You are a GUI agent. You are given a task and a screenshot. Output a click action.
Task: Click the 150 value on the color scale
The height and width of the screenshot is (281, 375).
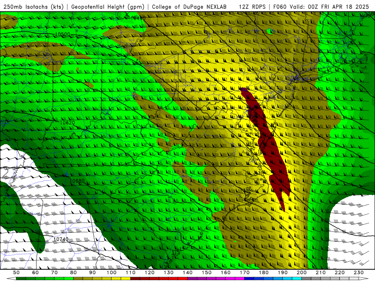point(207,273)
